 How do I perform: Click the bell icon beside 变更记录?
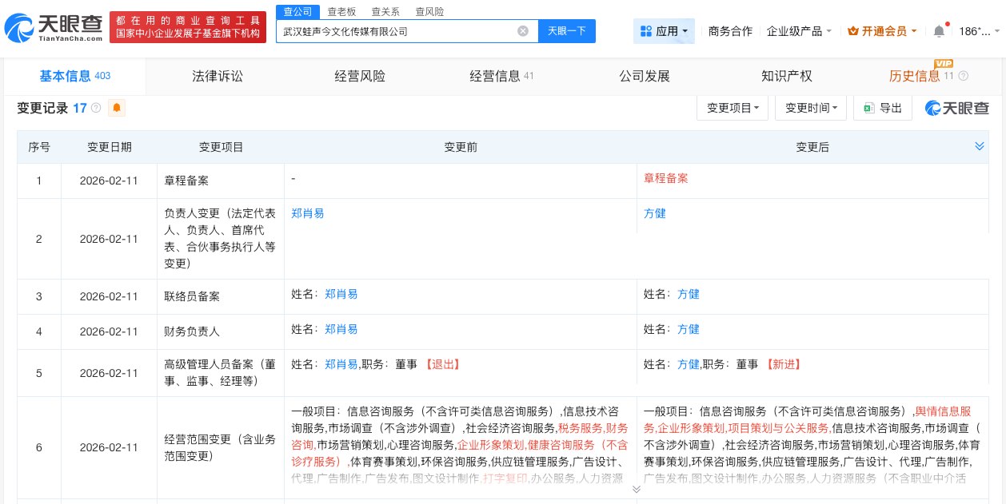(x=117, y=108)
